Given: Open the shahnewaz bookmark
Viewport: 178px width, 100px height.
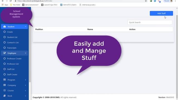Looking at the screenshot, I should click(x=88, y=5).
